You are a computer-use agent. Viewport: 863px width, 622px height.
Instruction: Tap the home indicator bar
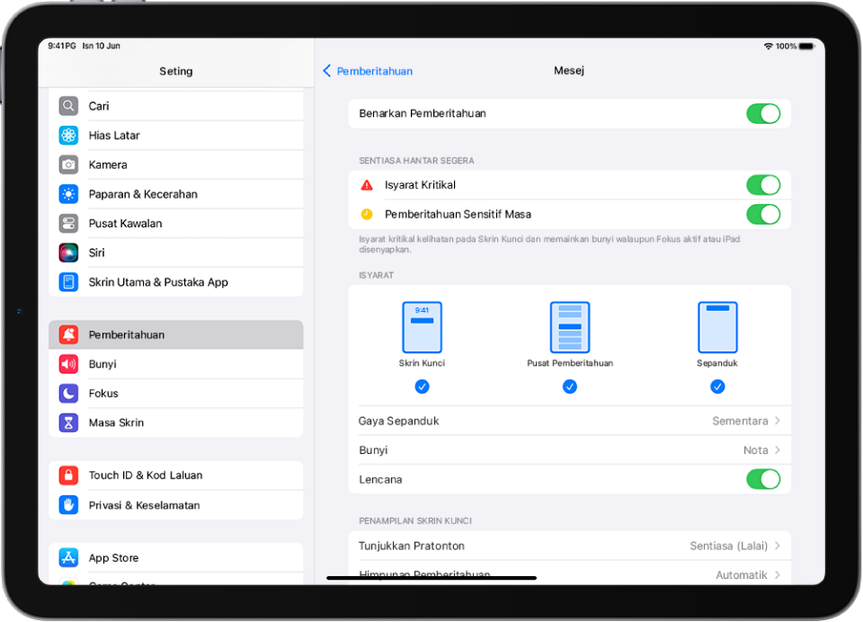click(x=431, y=578)
